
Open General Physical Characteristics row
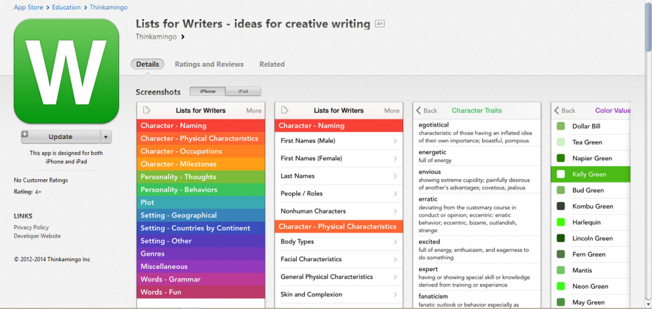[339, 277]
